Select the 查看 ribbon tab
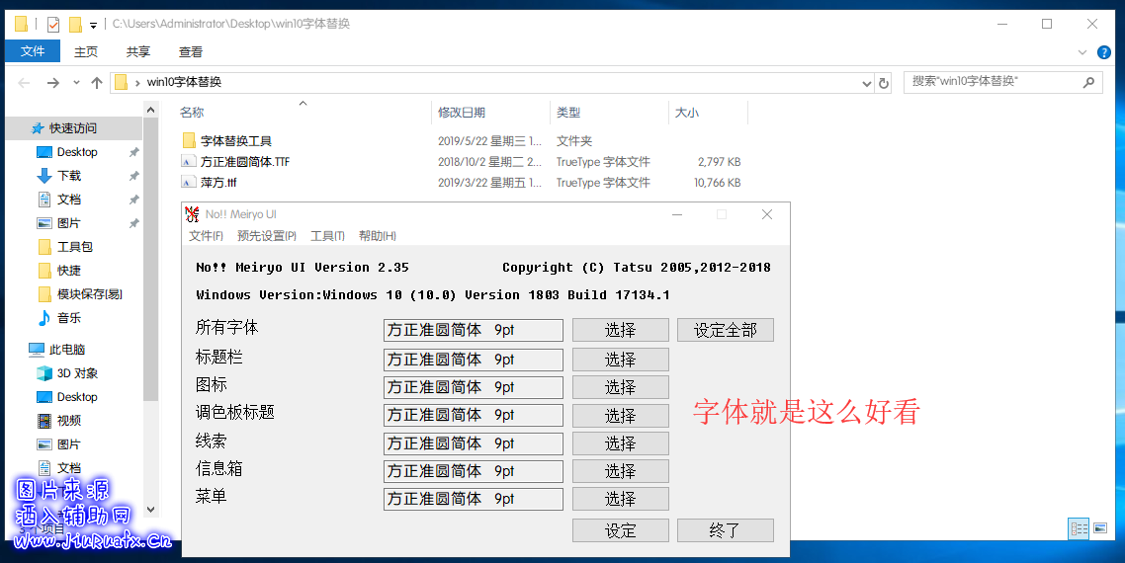 pyautogui.click(x=190, y=51)
